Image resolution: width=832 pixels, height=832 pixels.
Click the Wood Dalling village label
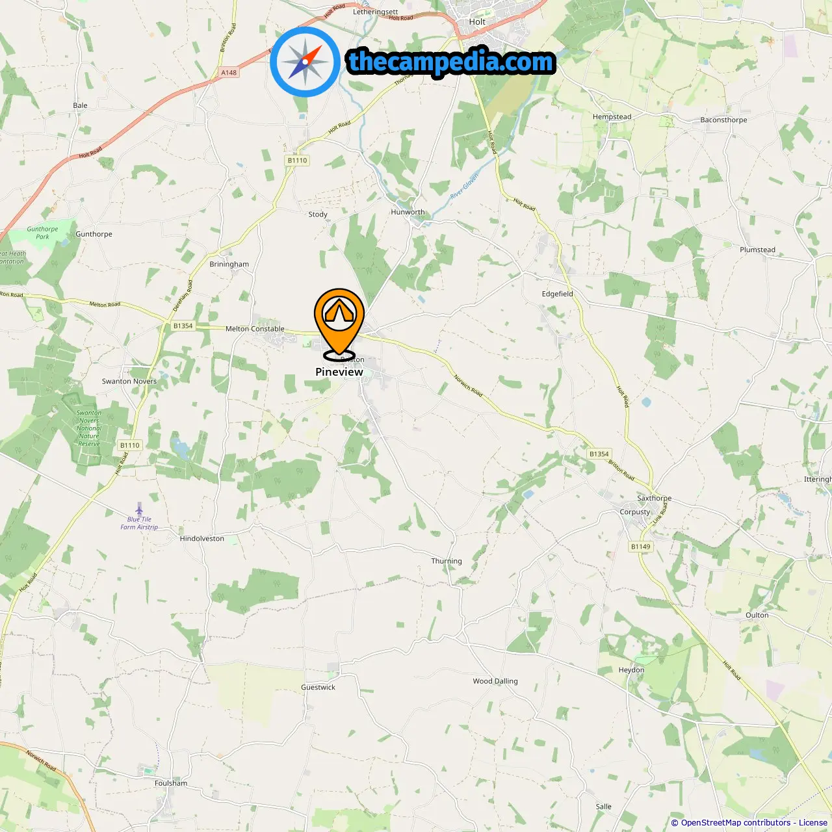(x=495, y=681)
